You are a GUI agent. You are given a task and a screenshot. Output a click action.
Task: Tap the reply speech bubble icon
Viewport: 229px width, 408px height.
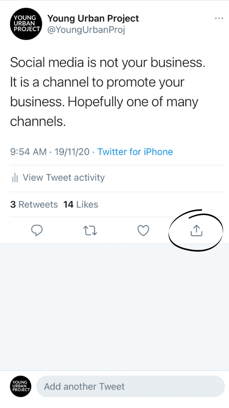click(x=37, y=230)
